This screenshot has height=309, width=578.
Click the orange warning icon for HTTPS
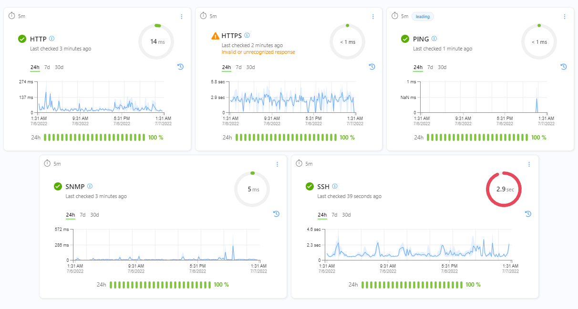coord(215,36)
